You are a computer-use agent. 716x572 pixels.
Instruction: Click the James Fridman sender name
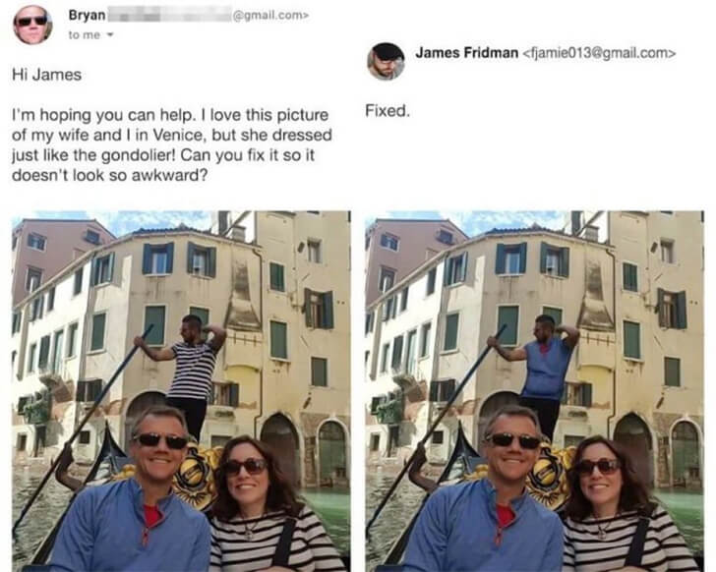[466, 53]
